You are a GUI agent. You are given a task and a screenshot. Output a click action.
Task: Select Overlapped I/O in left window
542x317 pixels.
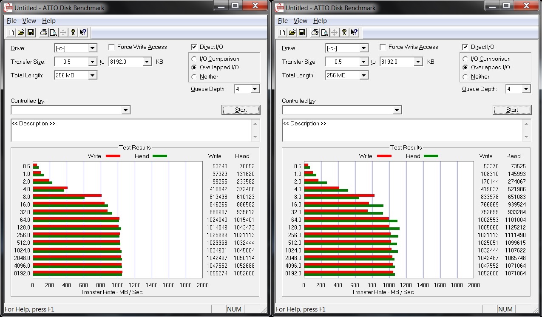point(194,68)
